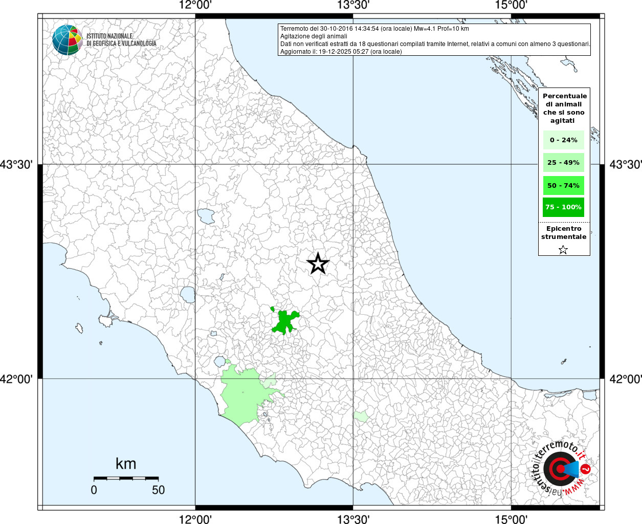Image resolution: width=642 pixels, height=524 pixels.
Task: Click the large light green coastal municipality
Action: click(246, 396)
